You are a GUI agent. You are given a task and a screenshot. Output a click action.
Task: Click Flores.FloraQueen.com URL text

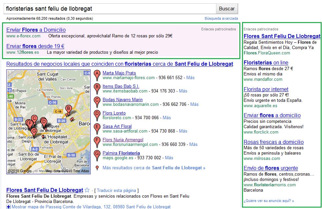267,53
